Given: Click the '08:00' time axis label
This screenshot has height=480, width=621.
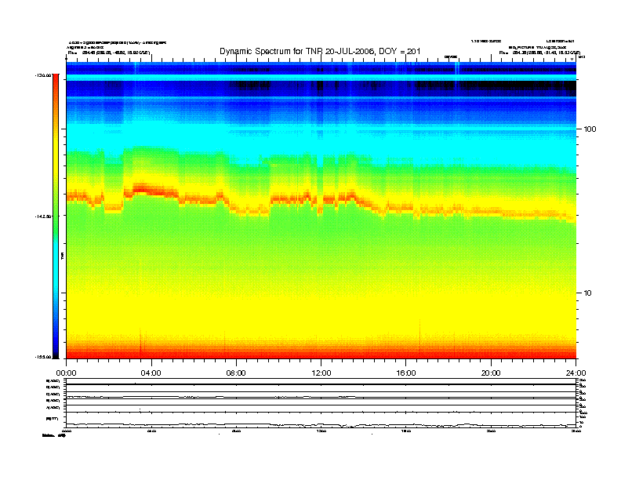Looking at the screenshot, I should click(x=236, y=373).
